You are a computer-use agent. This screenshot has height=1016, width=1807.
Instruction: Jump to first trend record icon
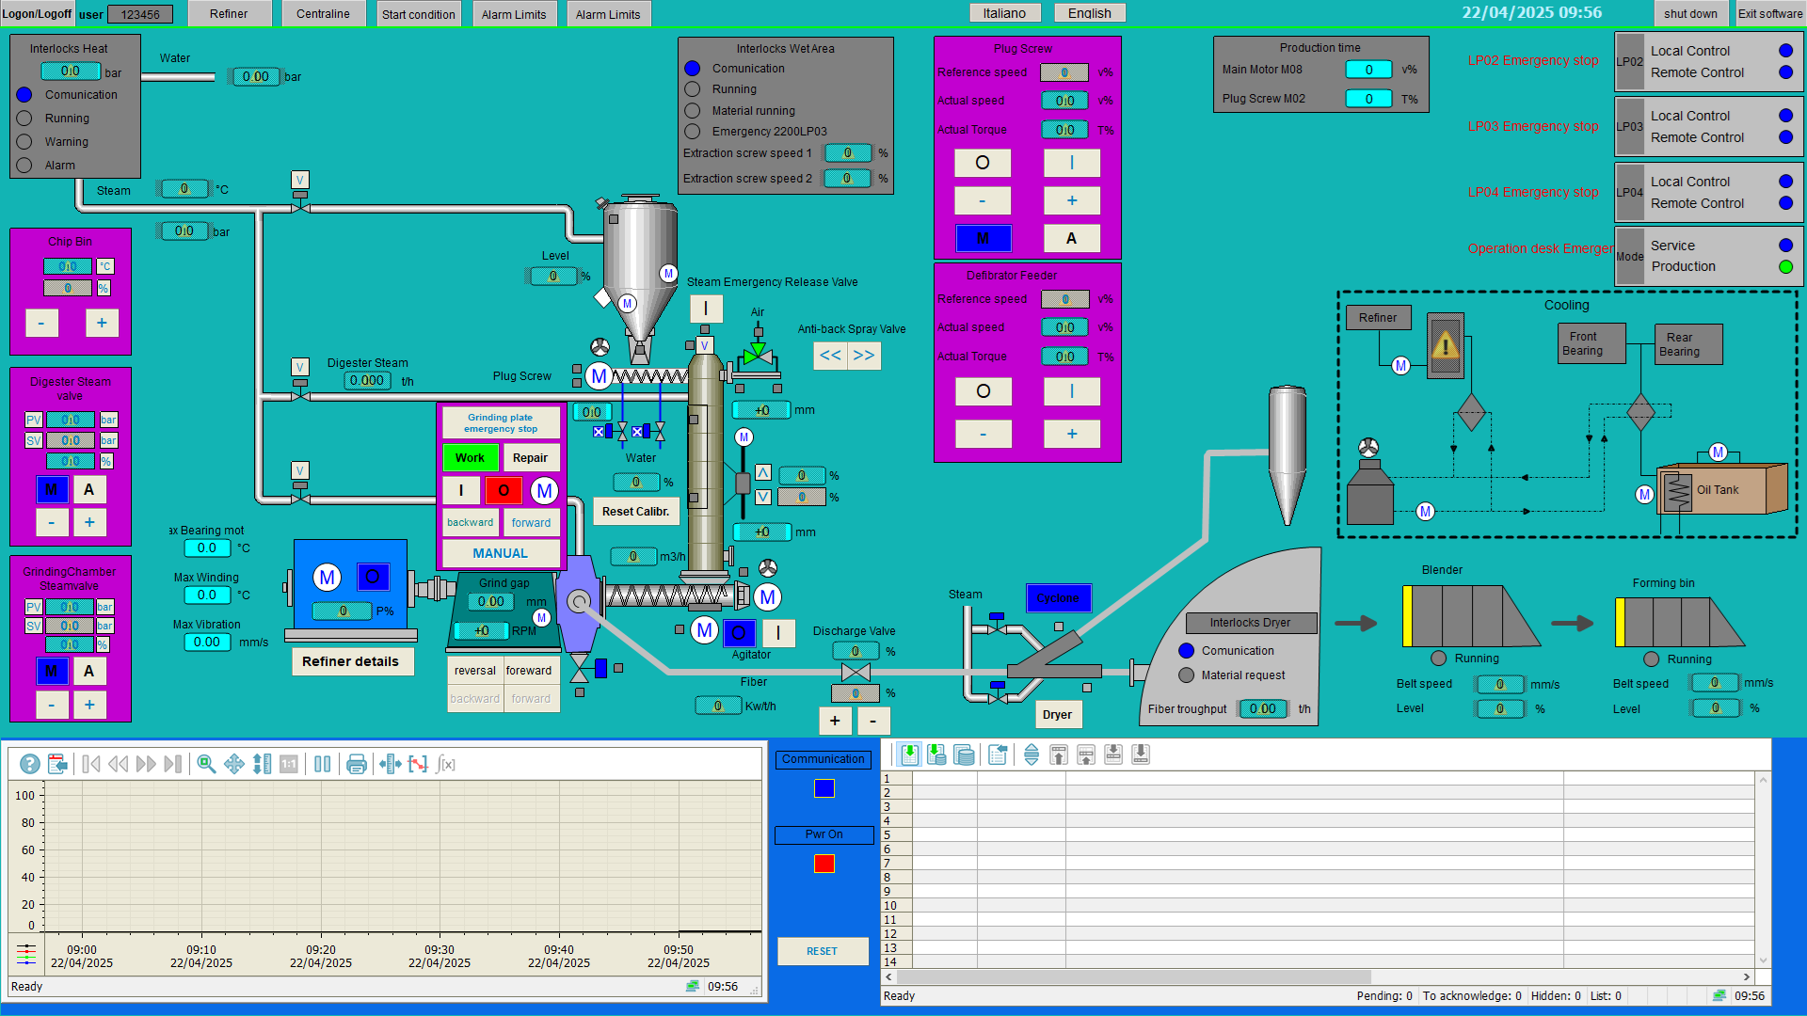[91, 764]
